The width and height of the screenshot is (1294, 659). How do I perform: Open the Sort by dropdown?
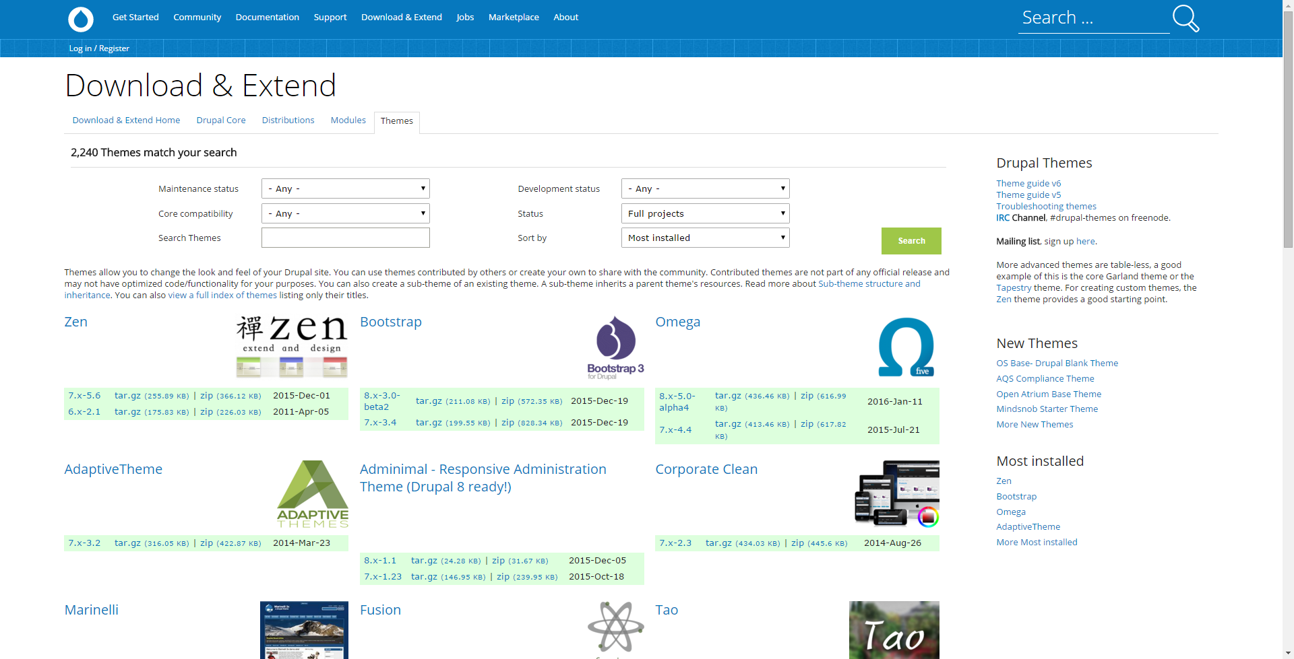point(704,238)
